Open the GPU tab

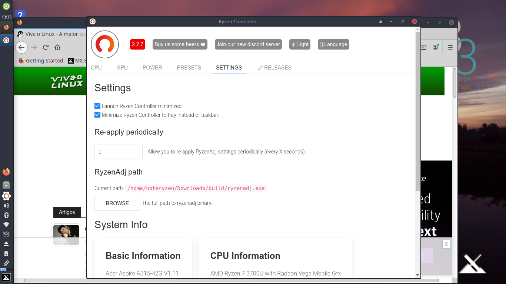tap(122, 68)
